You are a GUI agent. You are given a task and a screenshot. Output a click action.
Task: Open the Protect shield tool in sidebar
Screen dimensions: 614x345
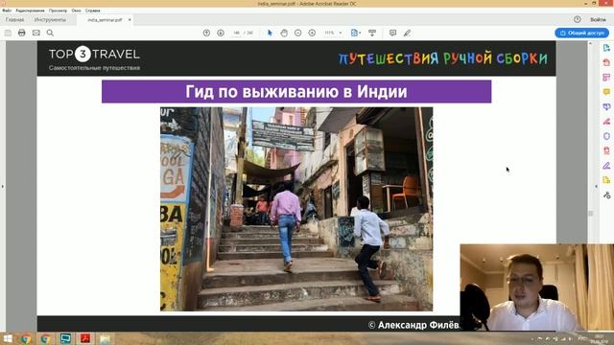point(606,136)
